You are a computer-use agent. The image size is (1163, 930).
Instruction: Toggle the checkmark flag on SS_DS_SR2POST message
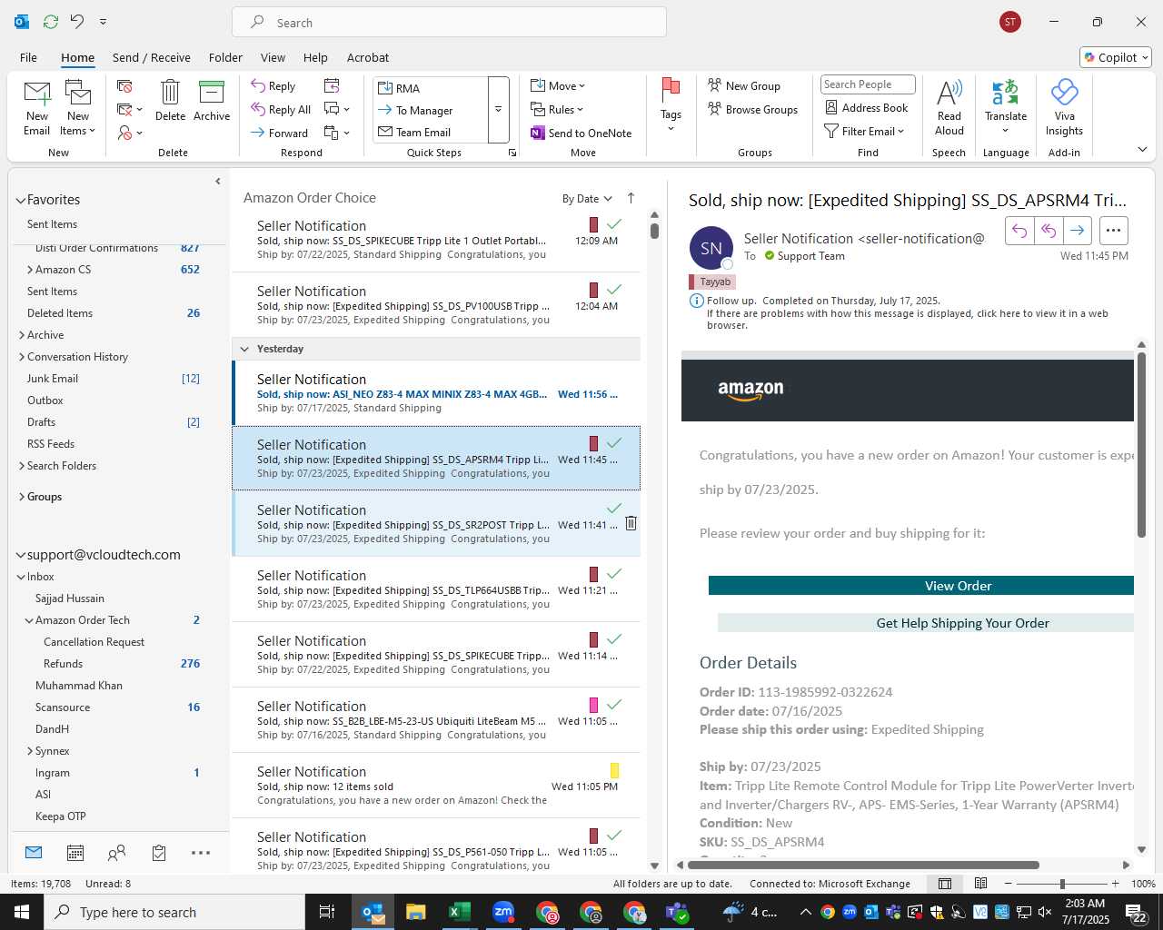pyautogui.click(x=614, y=509)
